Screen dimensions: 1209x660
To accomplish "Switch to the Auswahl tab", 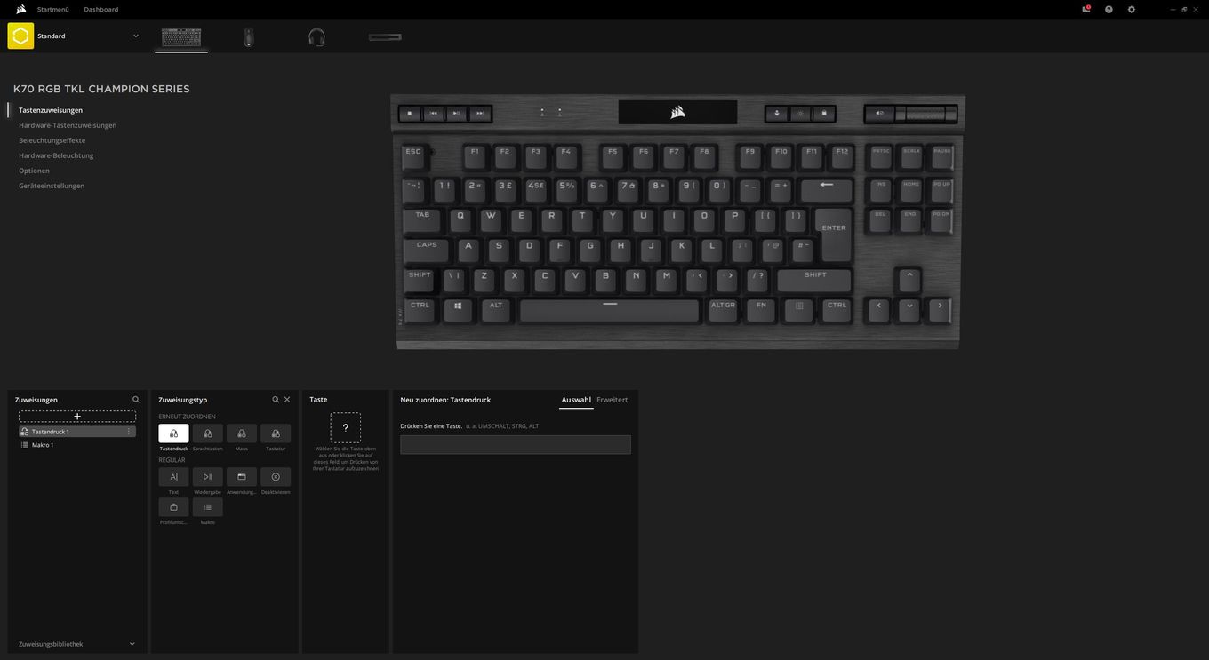I will click(576, 400).
